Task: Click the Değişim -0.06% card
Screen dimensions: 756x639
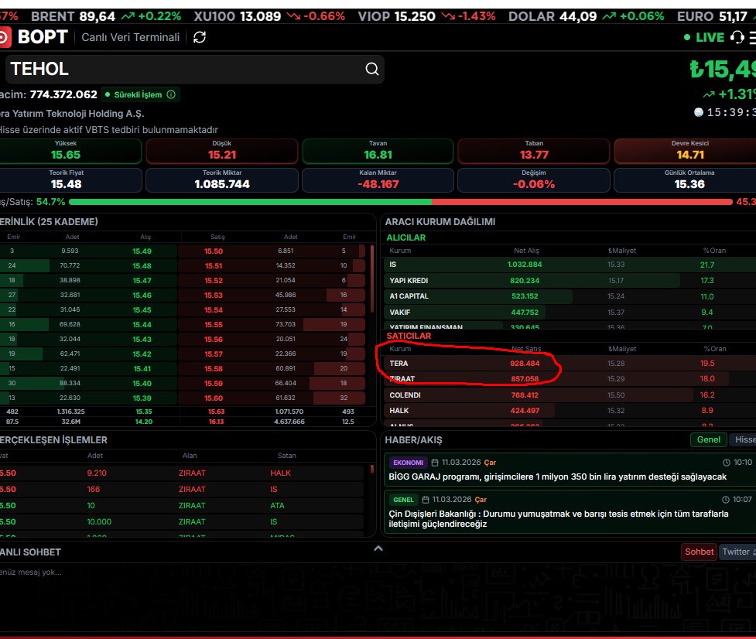Action: pos(534,180)
